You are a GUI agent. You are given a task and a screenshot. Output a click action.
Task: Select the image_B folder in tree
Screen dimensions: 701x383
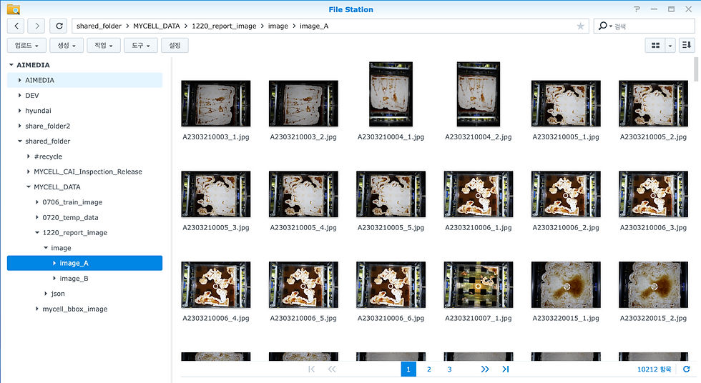pos(74,278)
